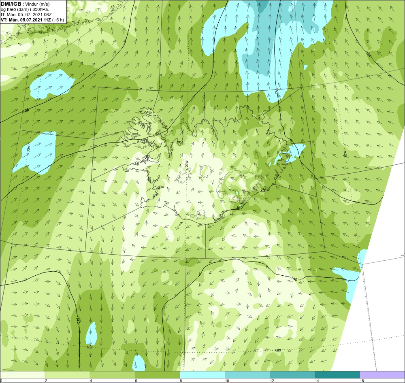Select the 10–12 m/s turquoise legend swatch
The height and width of the screenshot is (383, 405).
[x=247, y=375]
